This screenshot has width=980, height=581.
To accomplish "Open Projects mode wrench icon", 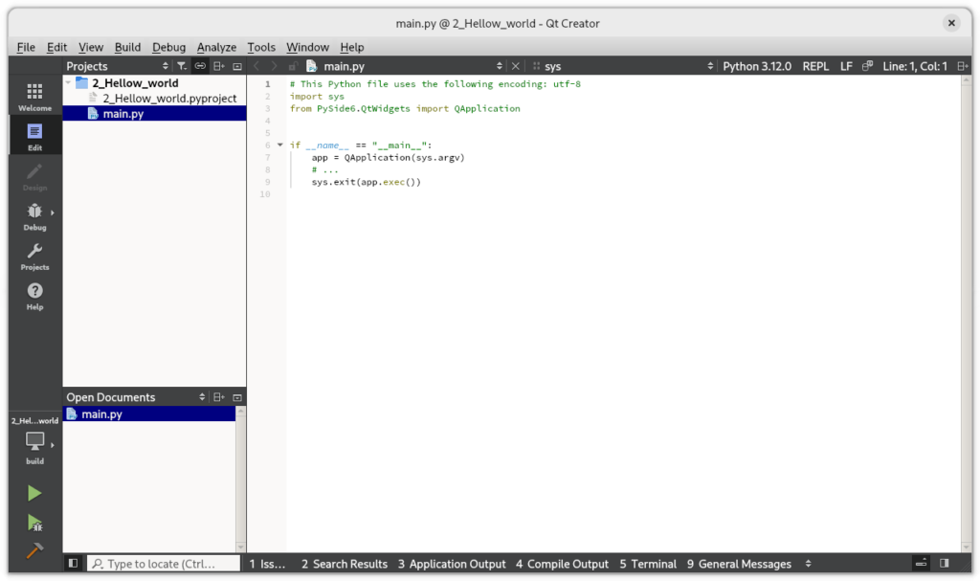I will coord(34,257).
